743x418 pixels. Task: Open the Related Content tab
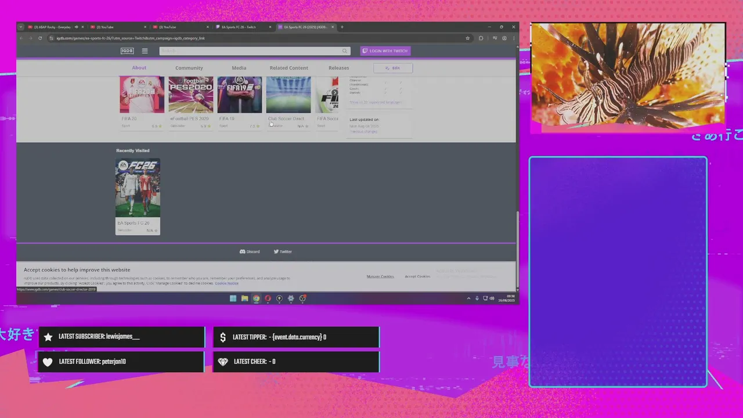click(289, 68)
